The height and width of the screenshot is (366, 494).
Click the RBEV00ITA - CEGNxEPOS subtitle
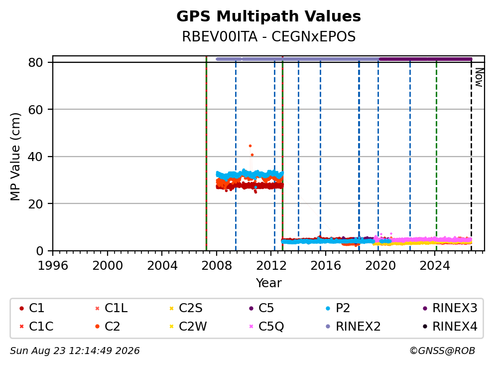[269, 36]
